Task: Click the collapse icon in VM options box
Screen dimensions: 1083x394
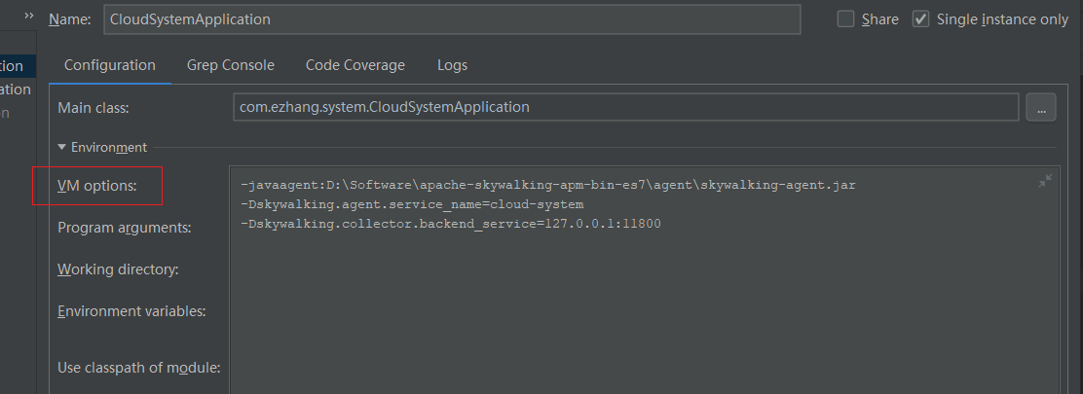Action: pos(1046,181)
